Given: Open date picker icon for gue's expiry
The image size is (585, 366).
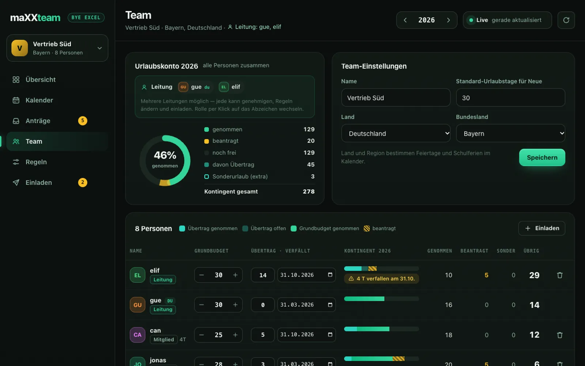Looking at the screenshot, I should coord(330,305).
